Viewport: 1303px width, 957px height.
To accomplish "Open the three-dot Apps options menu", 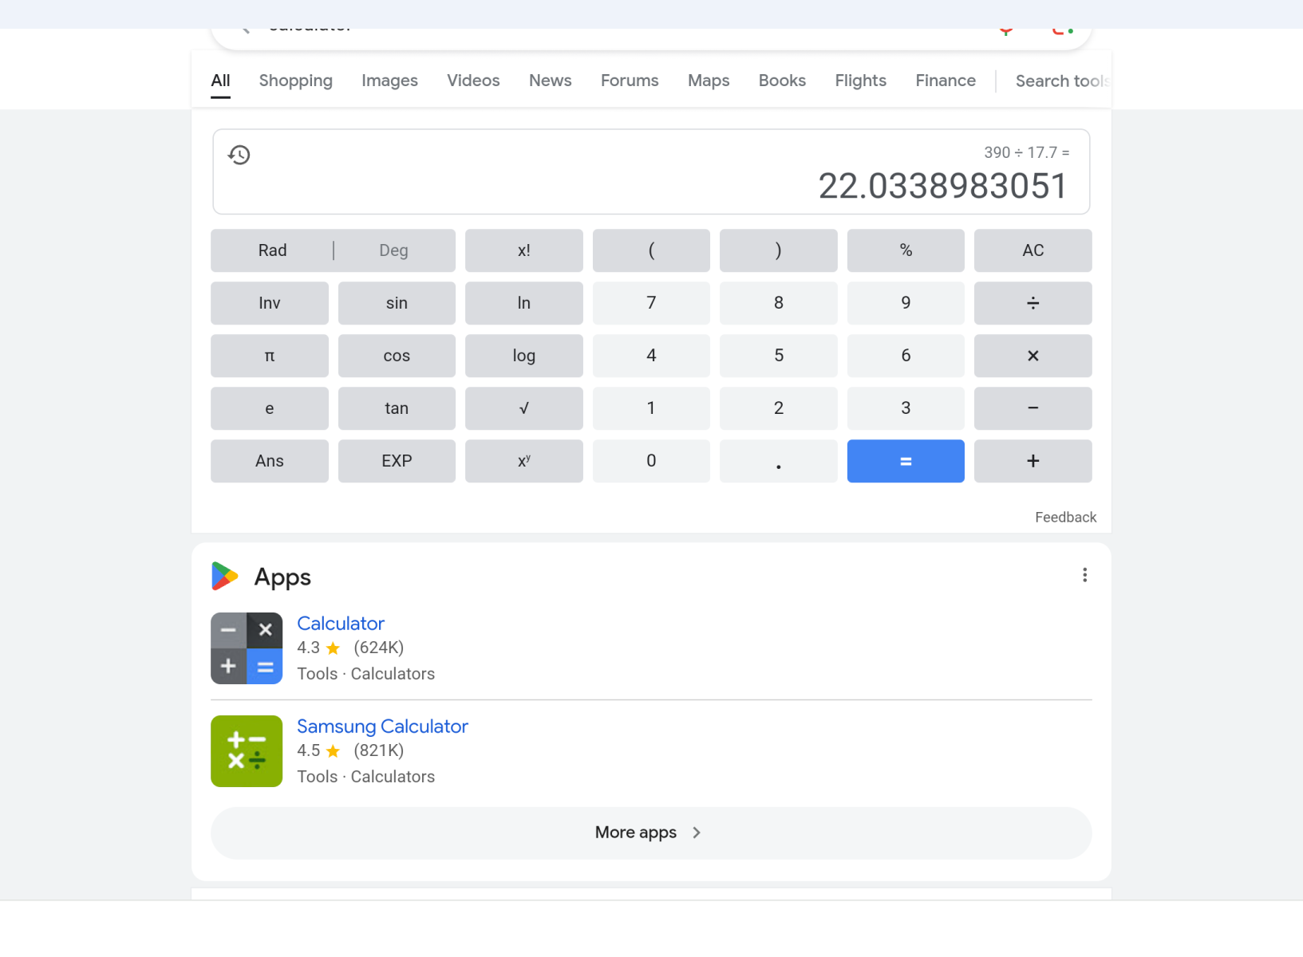I will (1084, 575).
